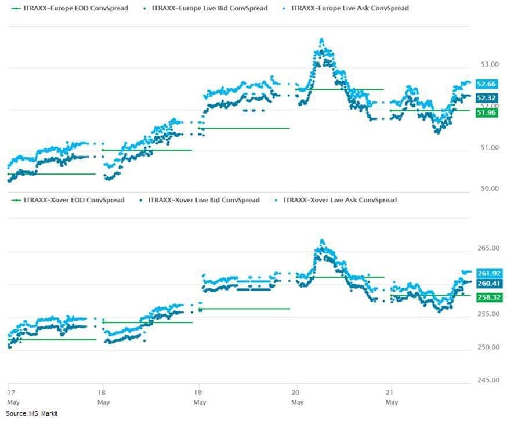507x421 pixels.
Task: Click the ITRAXX-Europe Live Bid dot marker
Action: coord(143,9)
